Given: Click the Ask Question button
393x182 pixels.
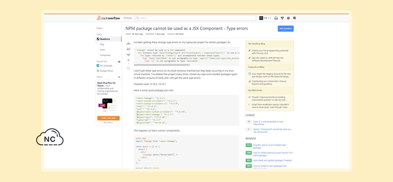Looking at the screenshot, I should [286, 29].
